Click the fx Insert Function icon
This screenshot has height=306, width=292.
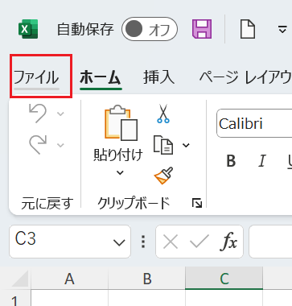click(x=228, y=242)
